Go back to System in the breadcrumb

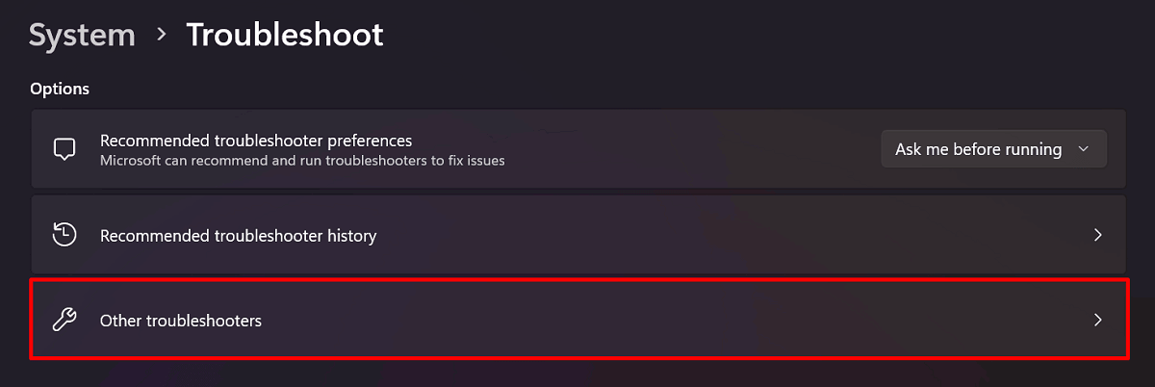[x=82, y=35]
